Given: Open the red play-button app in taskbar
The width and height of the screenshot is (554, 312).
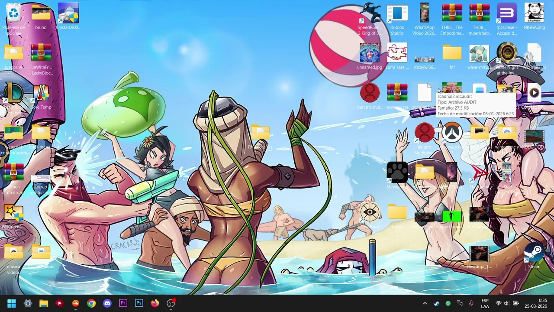Looking at the screenshot, I should (59, 303).
